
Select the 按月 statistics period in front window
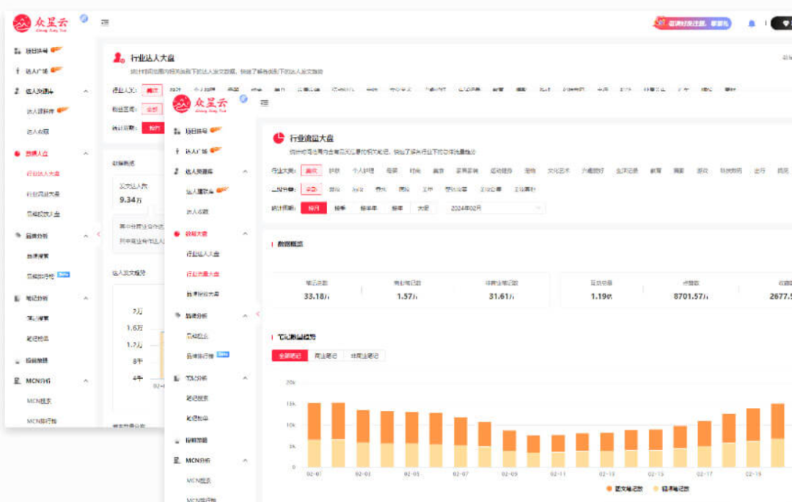[x=314, y=208]
